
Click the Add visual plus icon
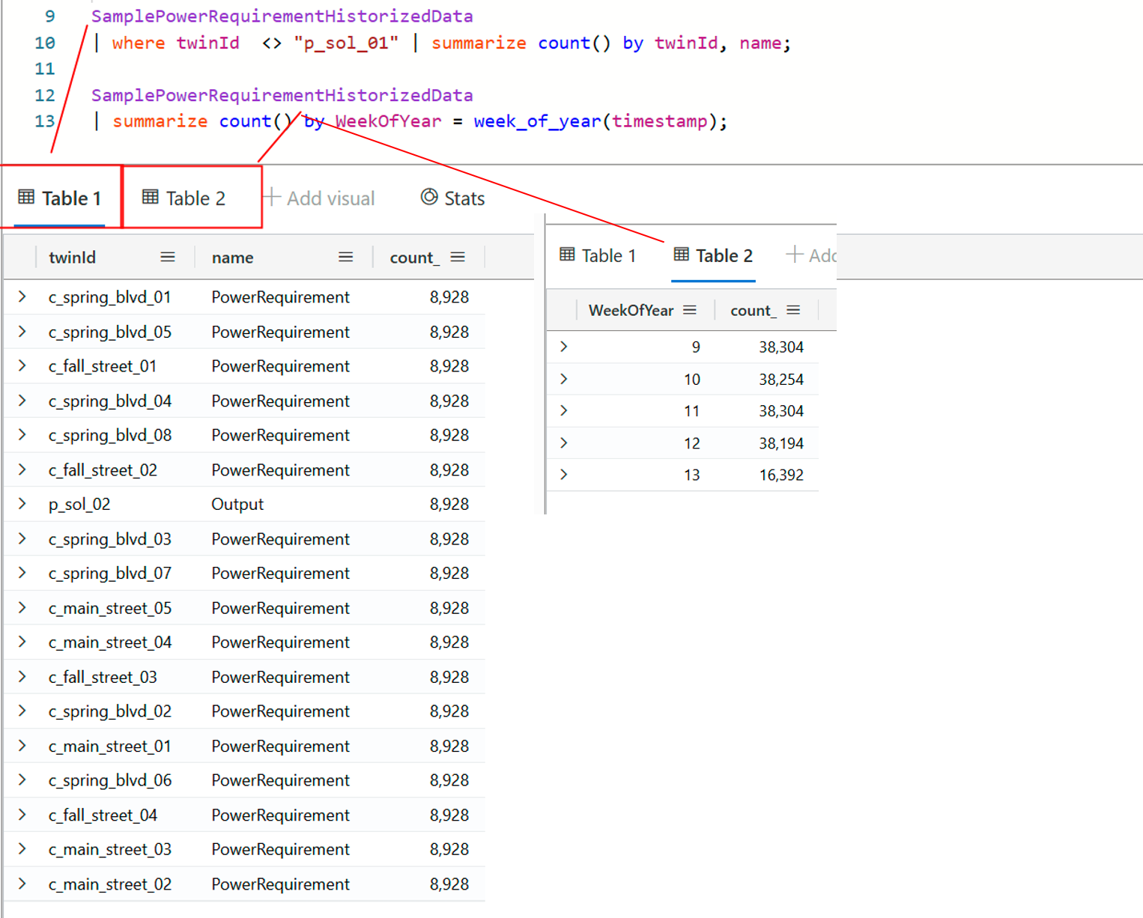(x=270, y=198)
